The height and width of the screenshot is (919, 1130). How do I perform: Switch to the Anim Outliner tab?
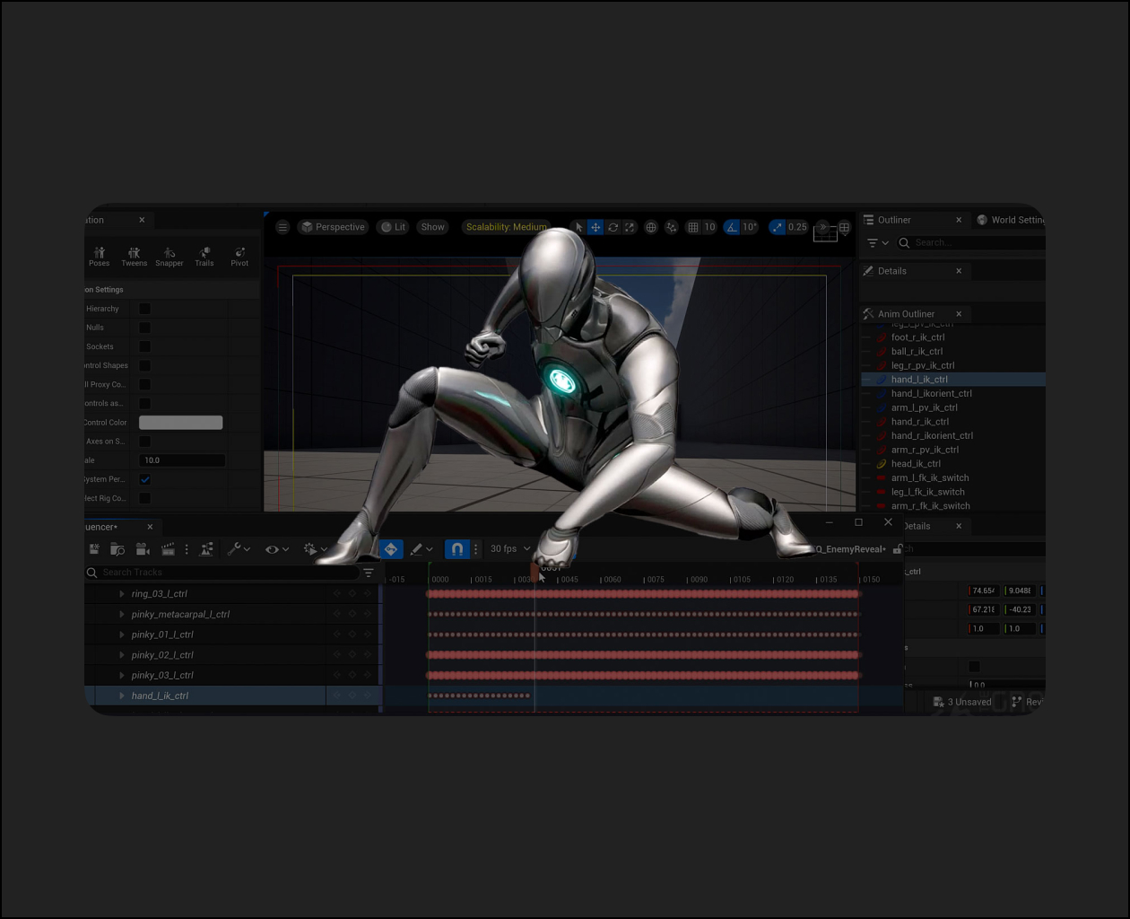click(905, 314)
